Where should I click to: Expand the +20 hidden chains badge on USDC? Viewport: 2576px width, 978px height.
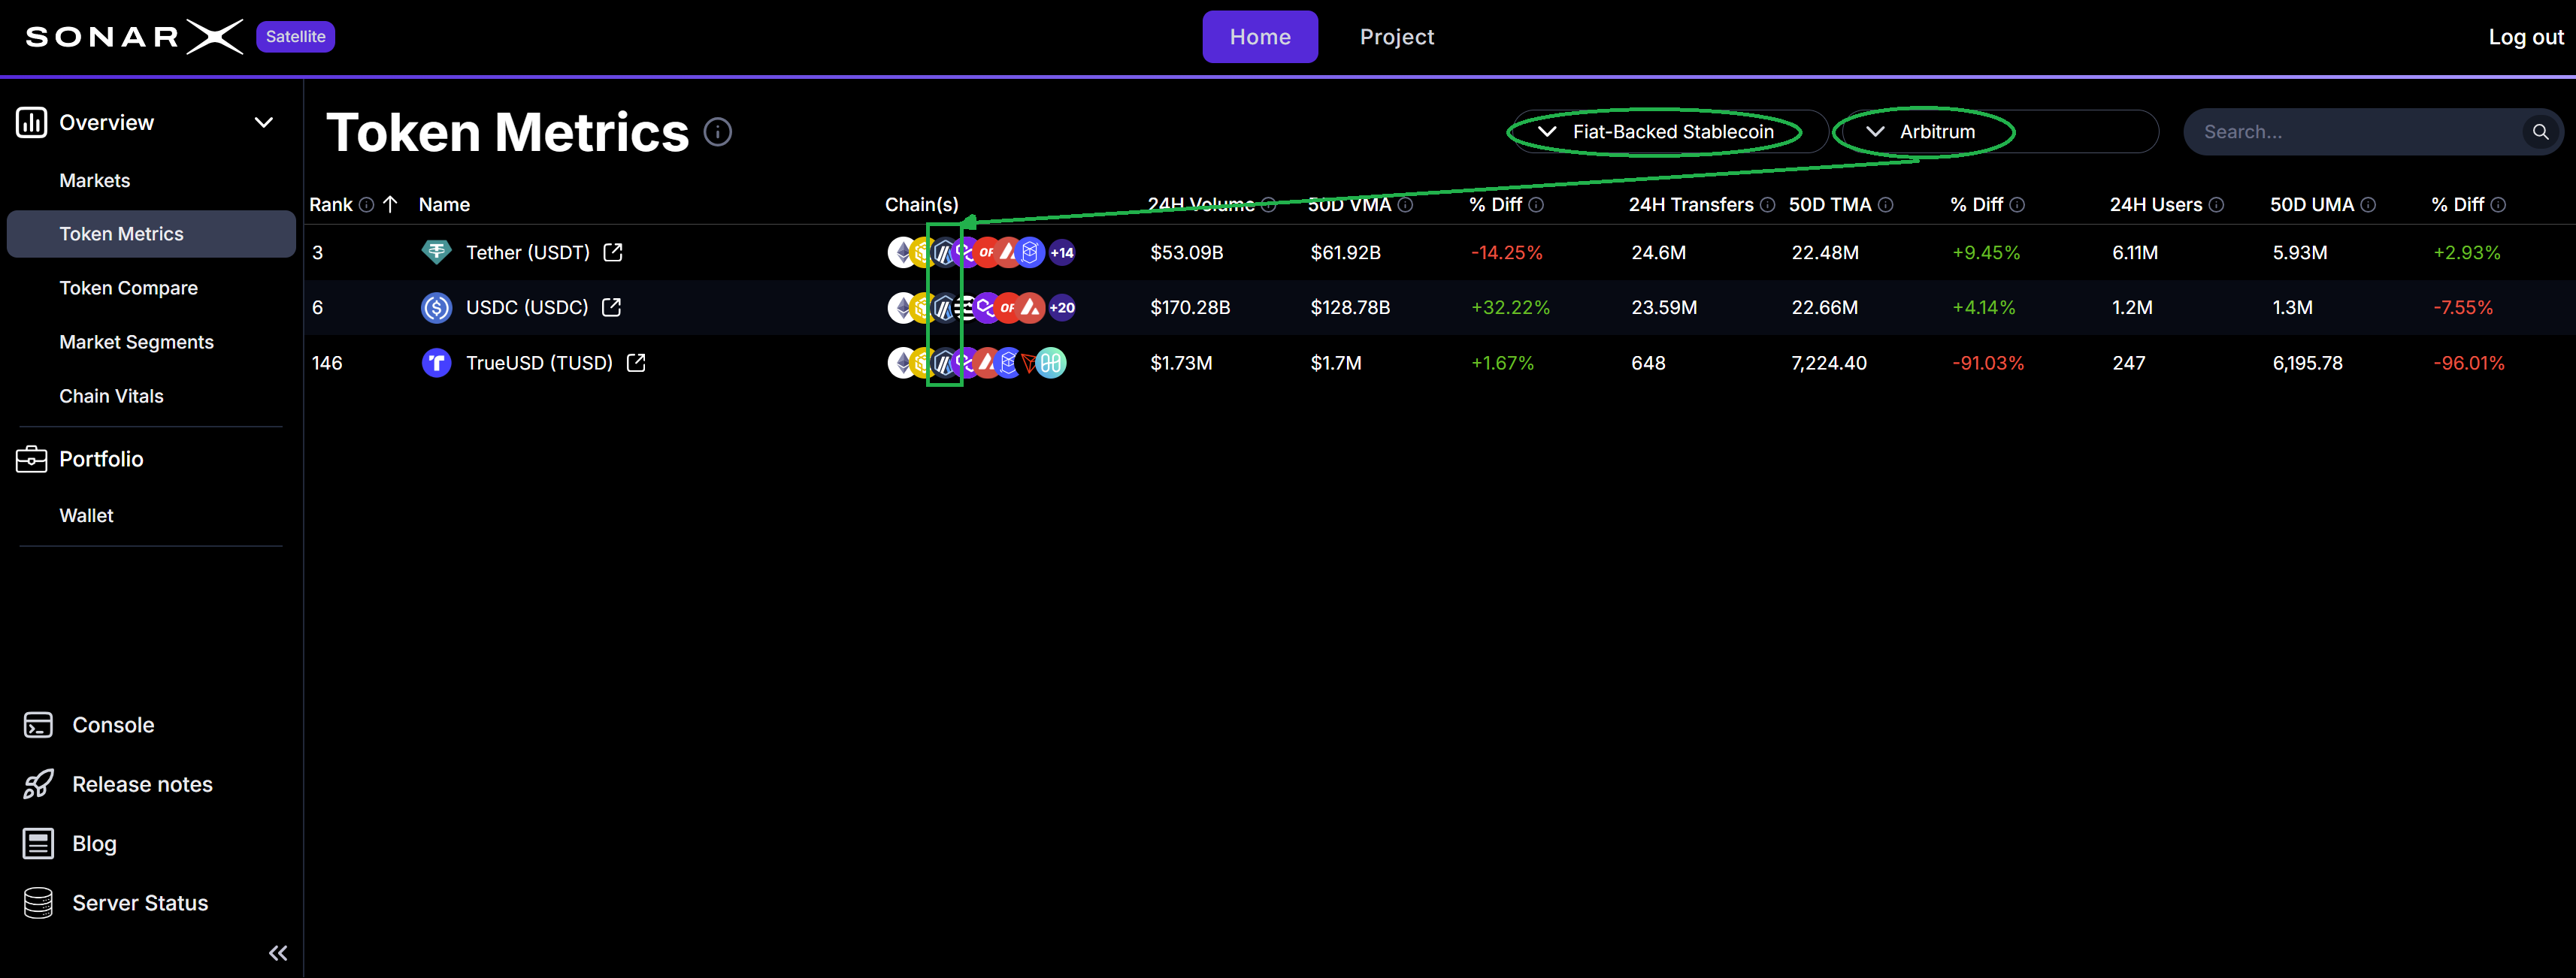1061,308
